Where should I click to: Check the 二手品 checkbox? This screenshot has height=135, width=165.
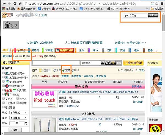click(18, 99)
